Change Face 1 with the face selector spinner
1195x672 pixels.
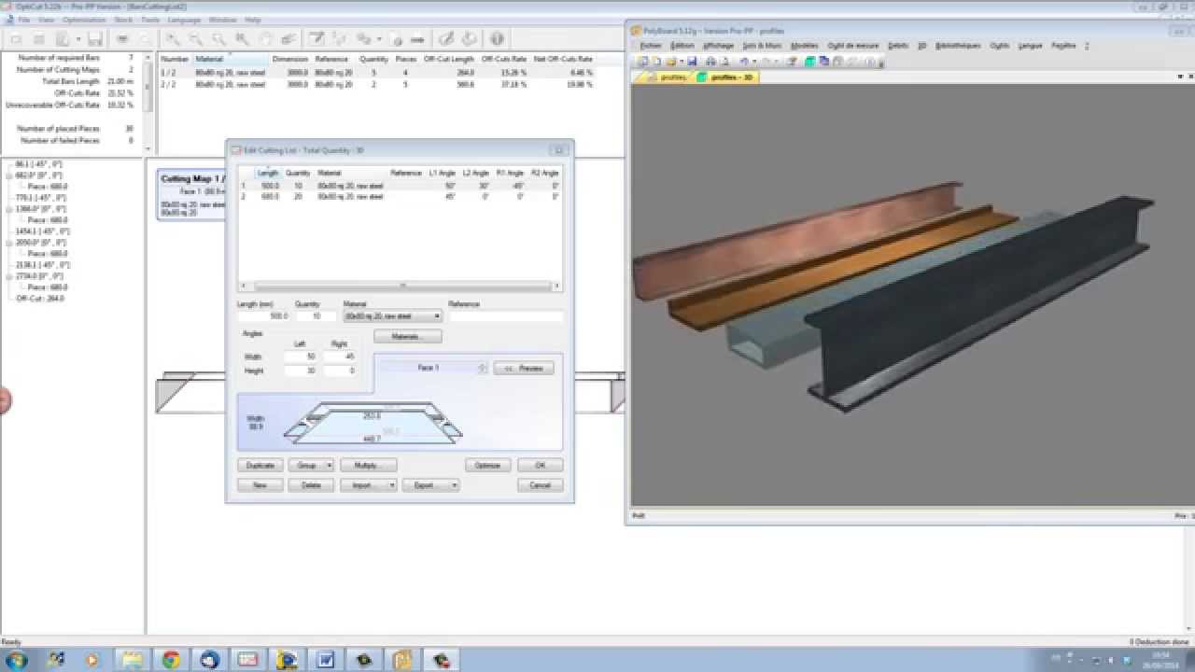(482, 368)
